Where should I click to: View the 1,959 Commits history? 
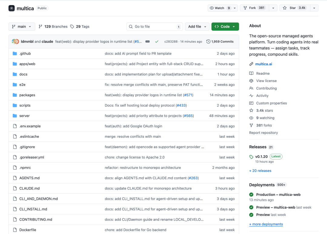(220, 42)
